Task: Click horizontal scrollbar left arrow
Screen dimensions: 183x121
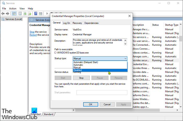Action: pos(73,110)
